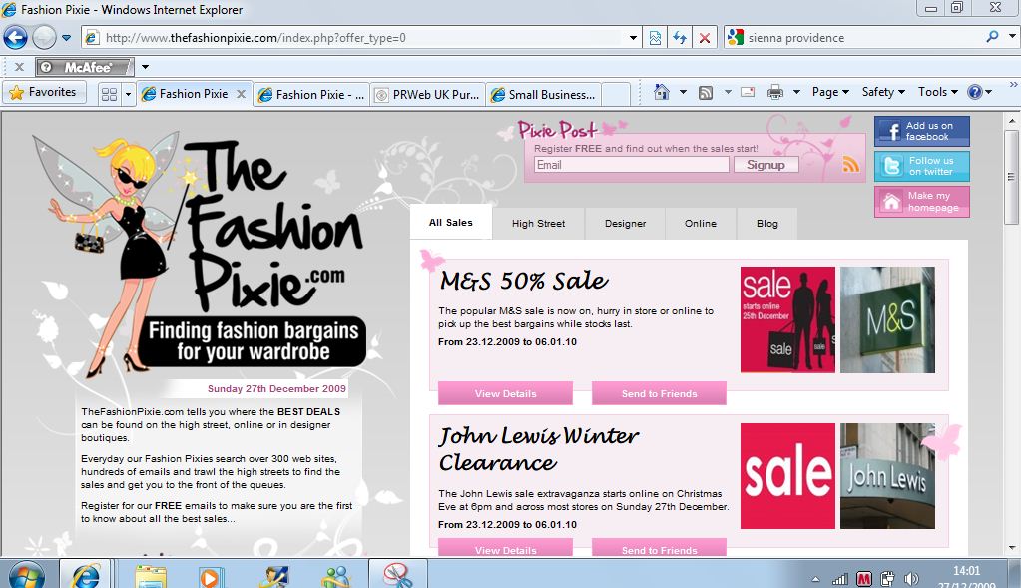Send M&S 50% Sale to Friends
The image size is (1021, 588).
point(659,393)
